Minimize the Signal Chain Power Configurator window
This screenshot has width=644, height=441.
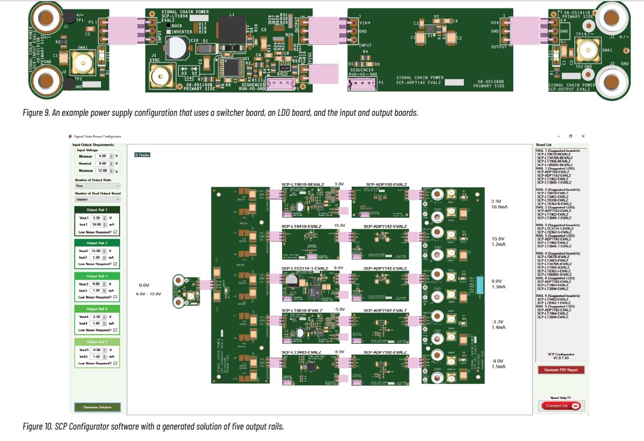[x=558, y=136]
